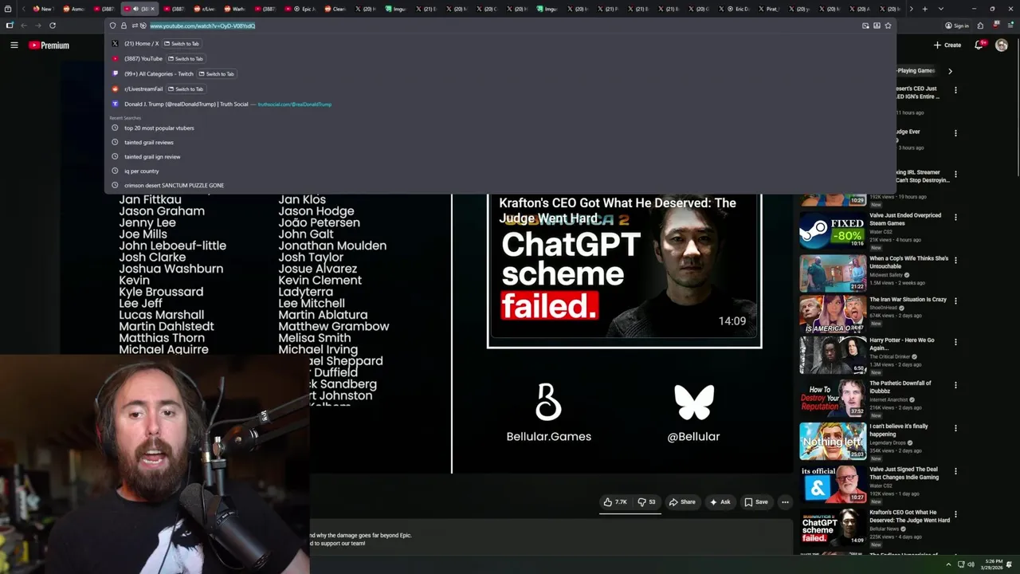
Task: Click the Ask button under video
Action: [x=720, y=502]
